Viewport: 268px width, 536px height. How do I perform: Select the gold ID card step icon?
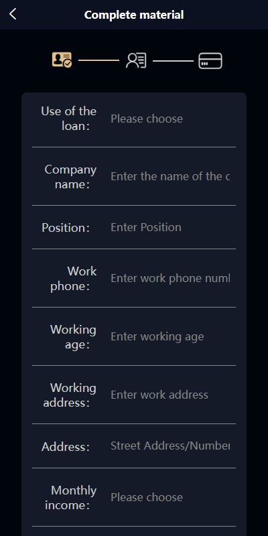[x=62, y=60]
